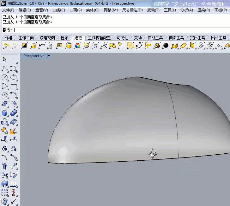
Task: Switch to the 设定视图 toolbar tab
Action: click(47, 38)
